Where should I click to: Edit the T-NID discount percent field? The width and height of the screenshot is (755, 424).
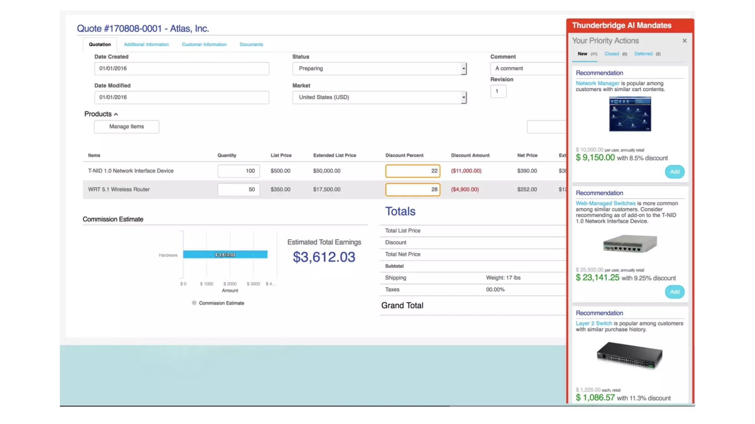click(x=412, y=171)
